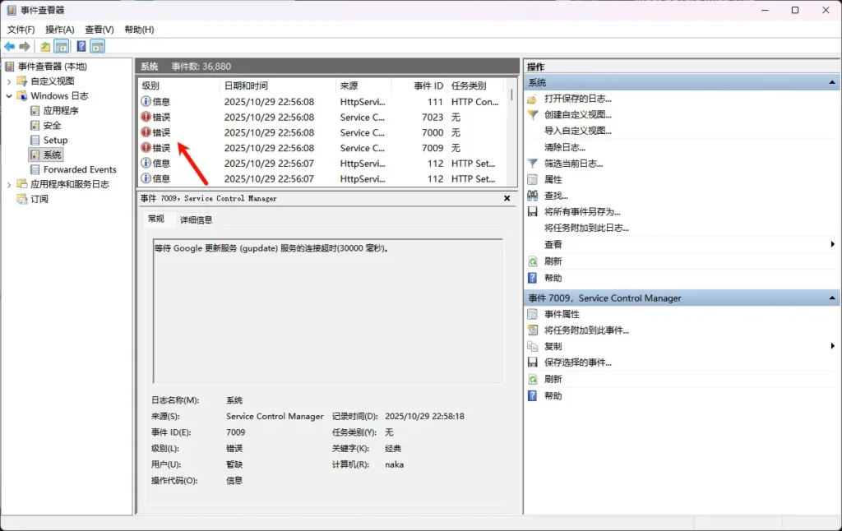Toggle the action pane via rightmost toolbar icon
This screenshot has height=531, width=842.
97,46
